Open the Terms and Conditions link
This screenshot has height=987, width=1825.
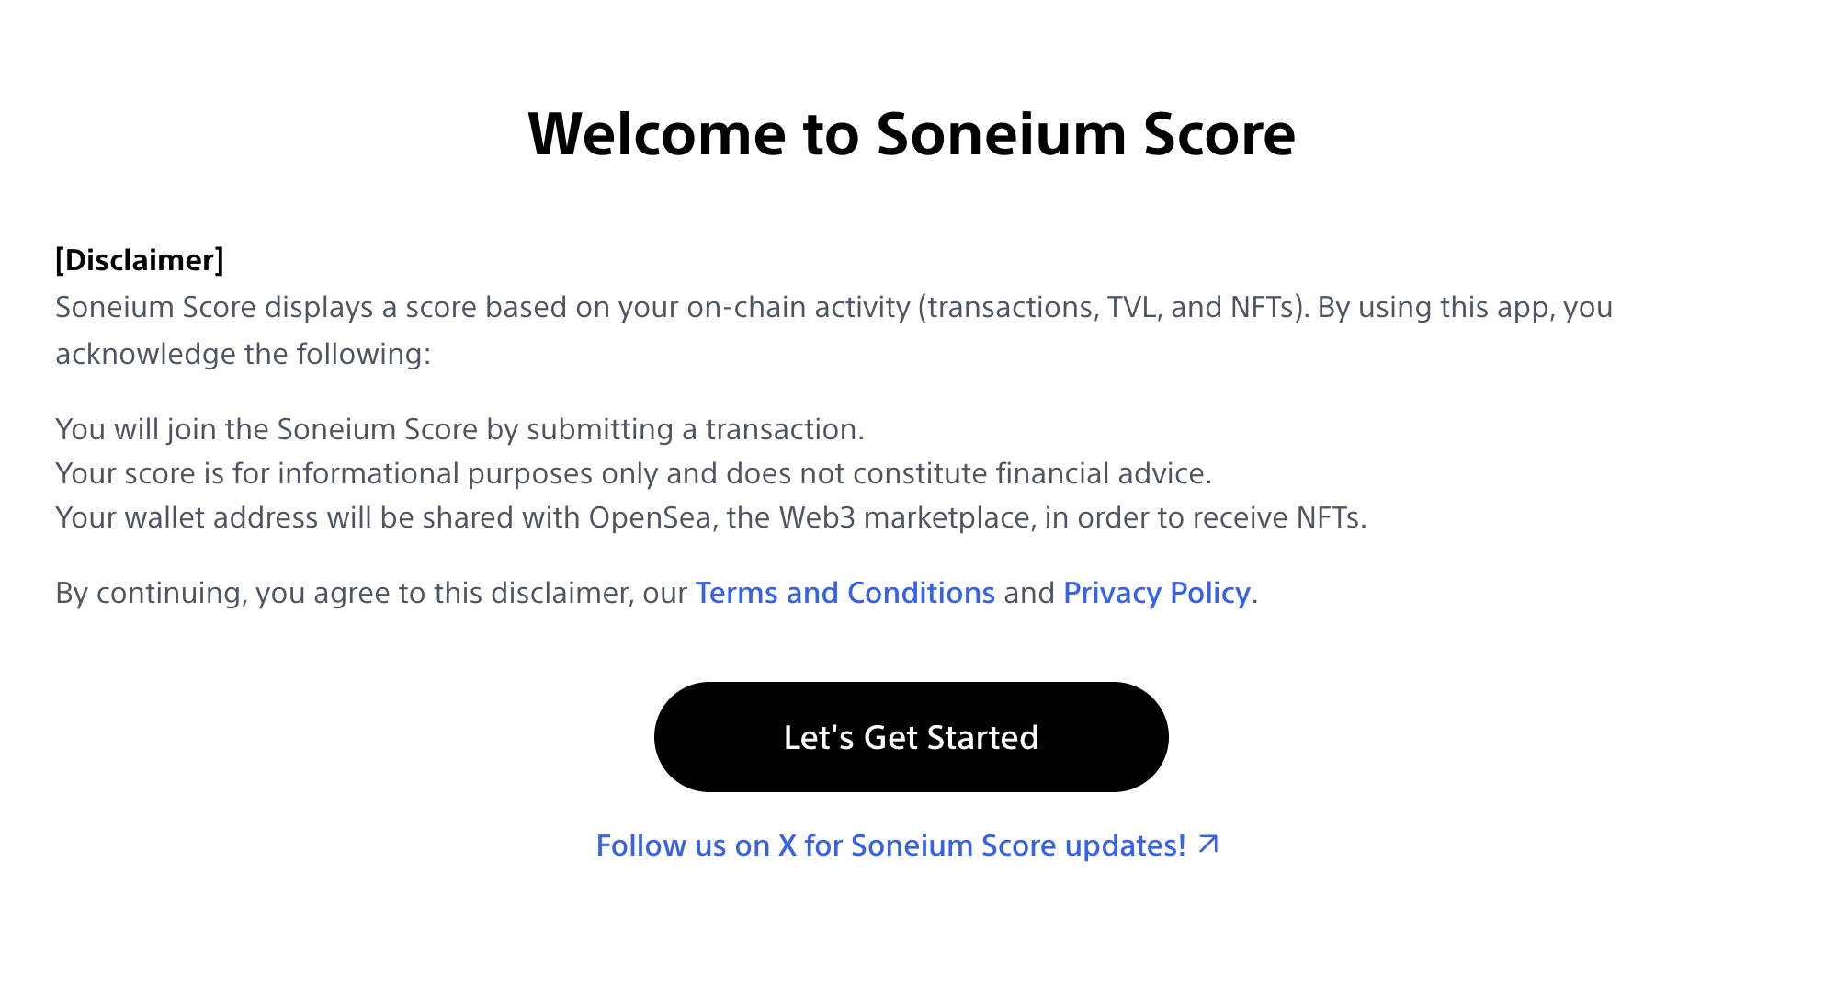pos(844,593)
